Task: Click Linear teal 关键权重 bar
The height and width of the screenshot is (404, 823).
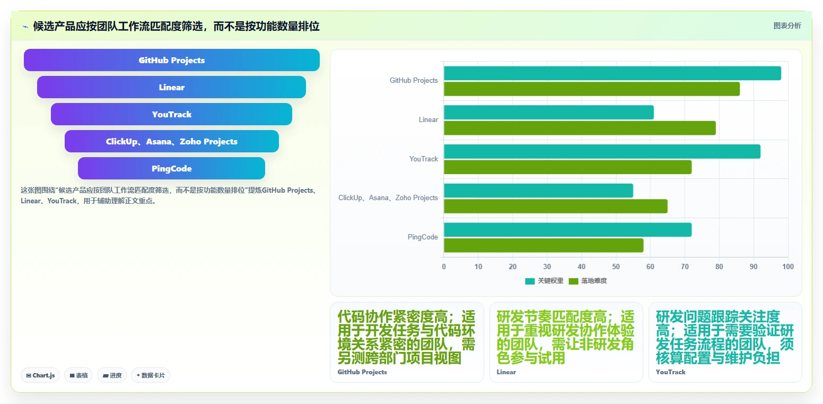Action: [x=549, y=112]
